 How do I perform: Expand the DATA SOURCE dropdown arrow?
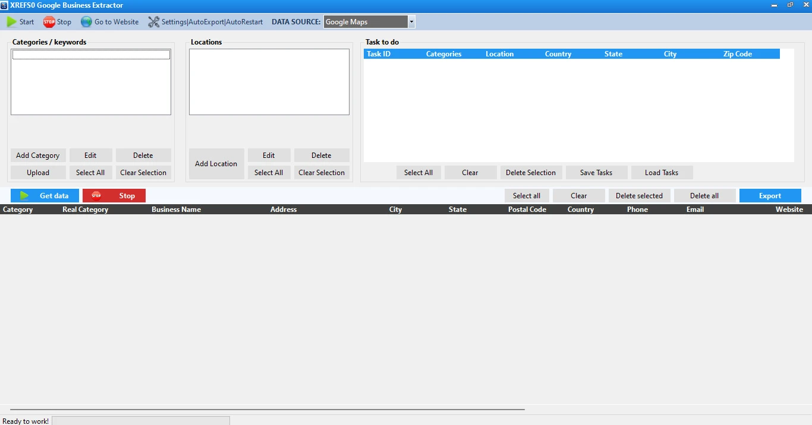click(x=411, y=22)
